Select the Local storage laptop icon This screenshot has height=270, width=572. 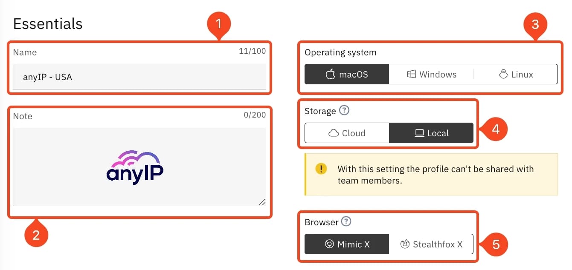tap(420, 132)
